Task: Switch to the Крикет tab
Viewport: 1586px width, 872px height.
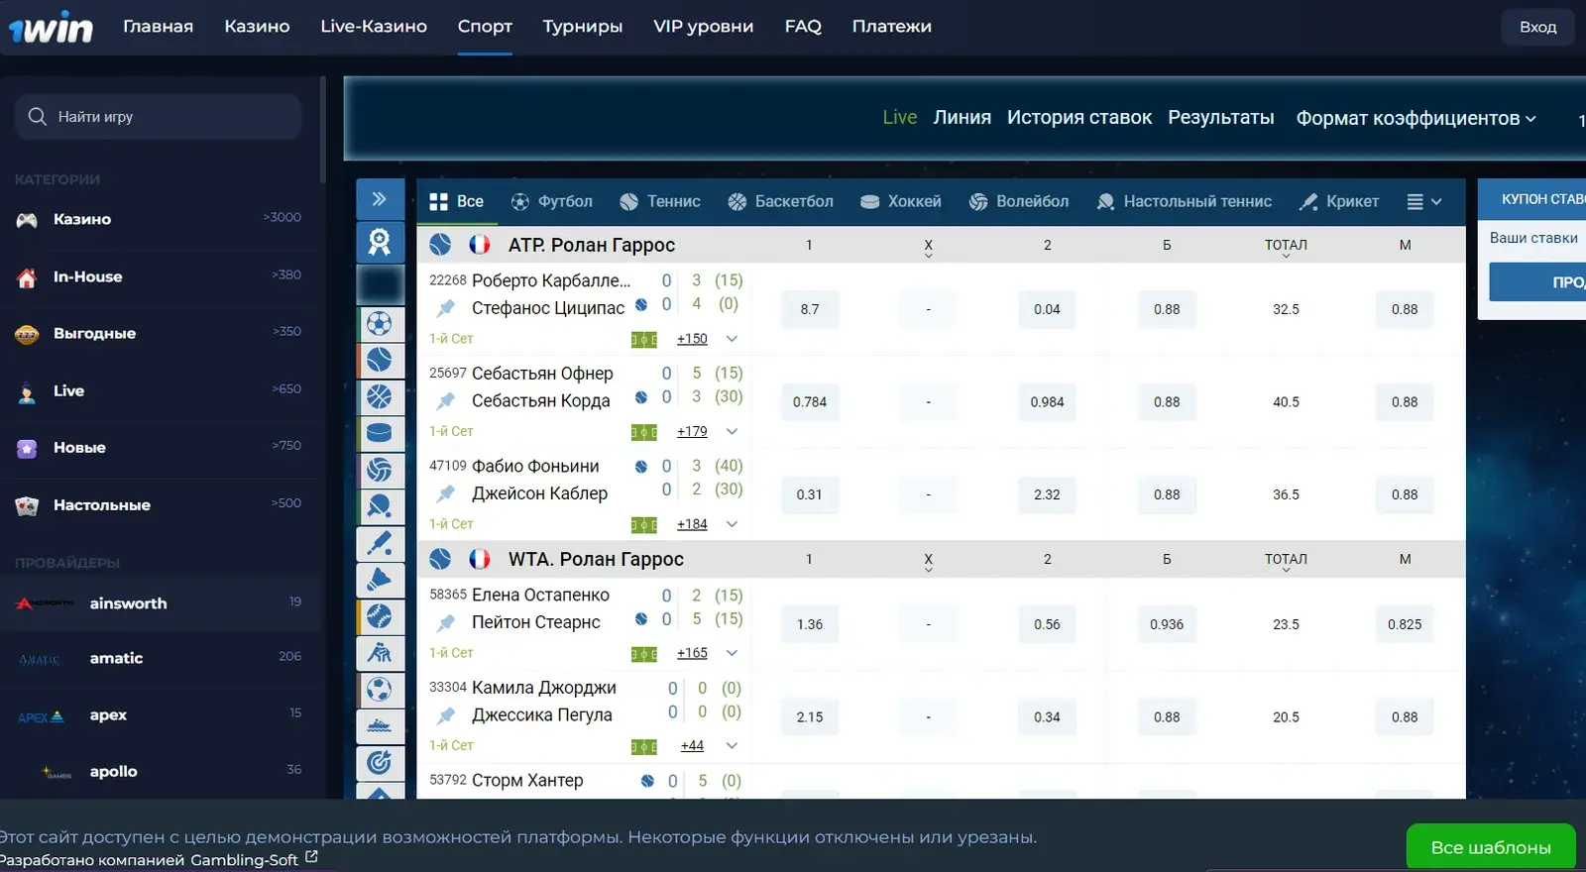Action: [x=1338, y=201]
